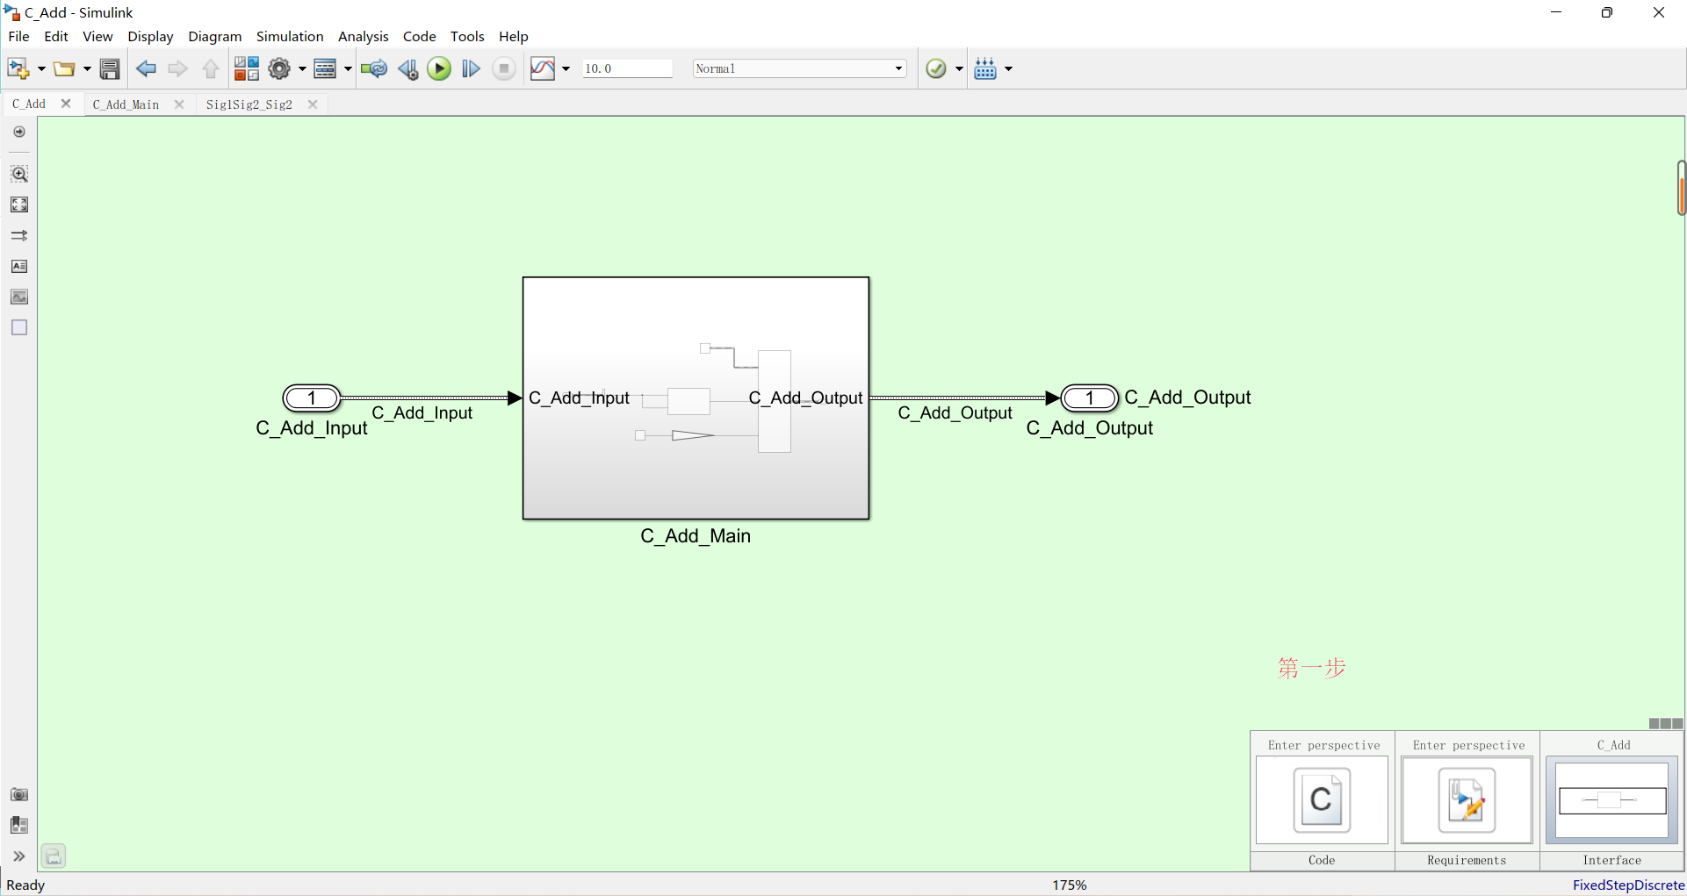Enter the Requirements perspective thumbnail

coord(1467,800)
